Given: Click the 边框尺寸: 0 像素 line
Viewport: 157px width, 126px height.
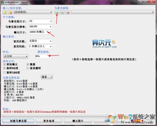Looking at the screenshot, I should [14, 92].
